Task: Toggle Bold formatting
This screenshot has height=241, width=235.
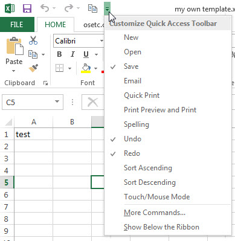Action: (59, 54)
